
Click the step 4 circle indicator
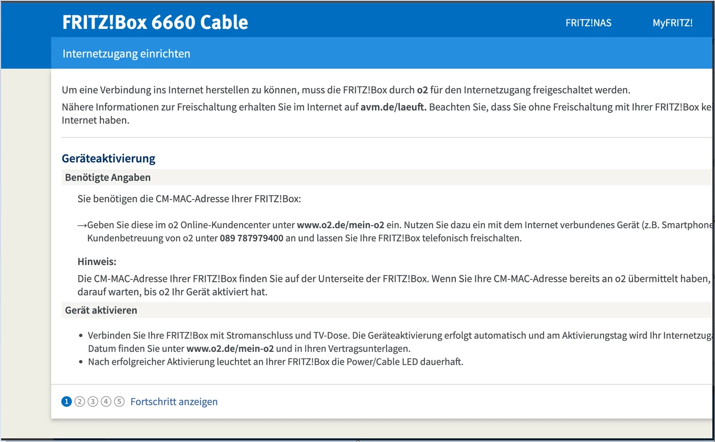click(x=106, y=402)
